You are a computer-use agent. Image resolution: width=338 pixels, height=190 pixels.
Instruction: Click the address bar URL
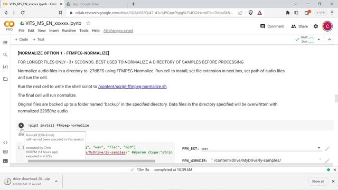point(154,13)
